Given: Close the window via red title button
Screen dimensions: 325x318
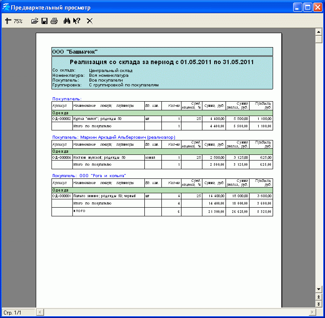Looking at the screenshot, I should [x=318, y=7].
